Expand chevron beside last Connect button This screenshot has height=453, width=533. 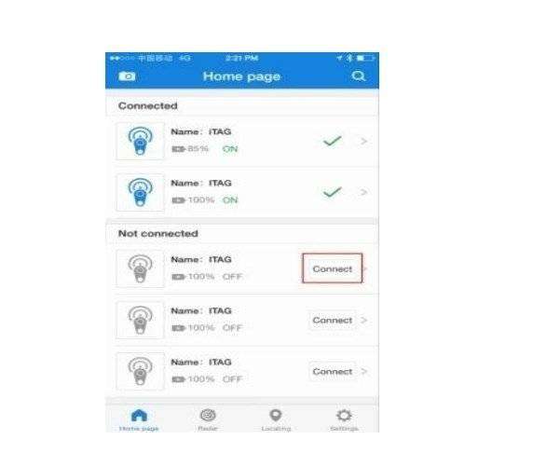[x=363, y=371]
